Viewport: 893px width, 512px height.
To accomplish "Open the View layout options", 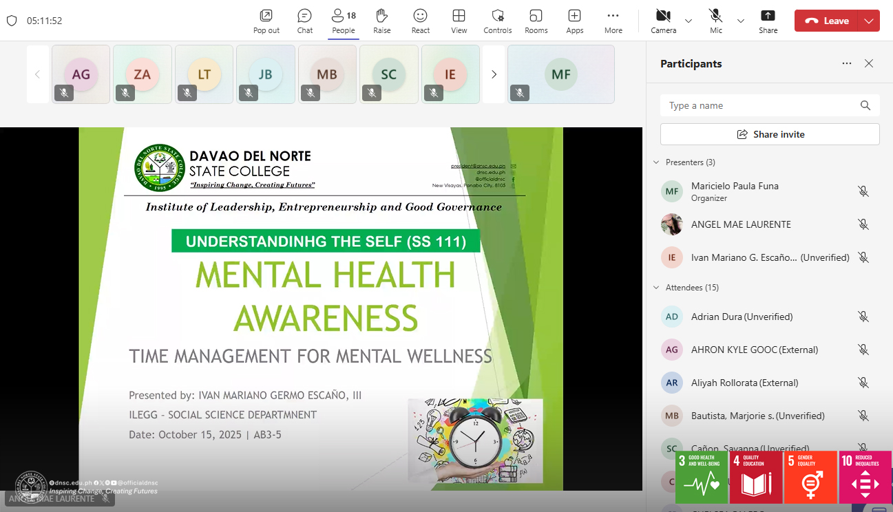I will click(459, 21).
